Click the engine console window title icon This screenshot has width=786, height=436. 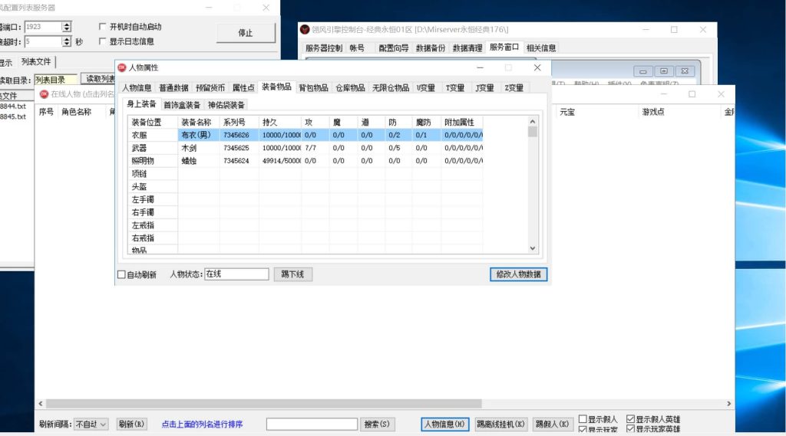click(x=304, y=30)
